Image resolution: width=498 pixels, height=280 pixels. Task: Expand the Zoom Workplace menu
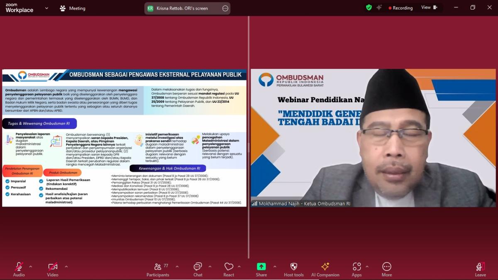46,8
